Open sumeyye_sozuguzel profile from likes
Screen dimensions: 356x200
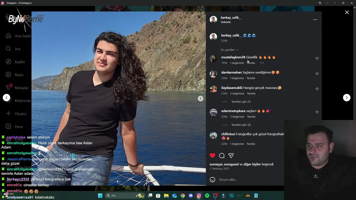coord(224,164)
